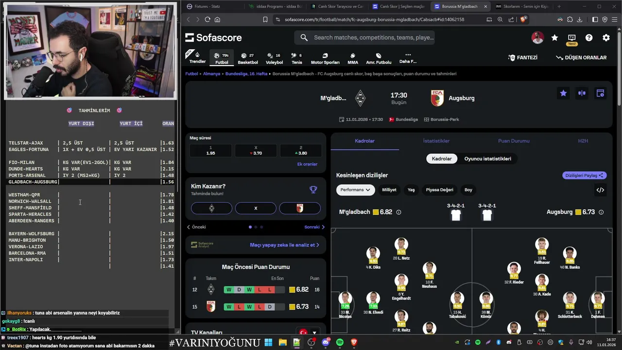The image size is (622, 350).
Task: Open the head-to-head compare icon beside star
Action: point(582,93)
